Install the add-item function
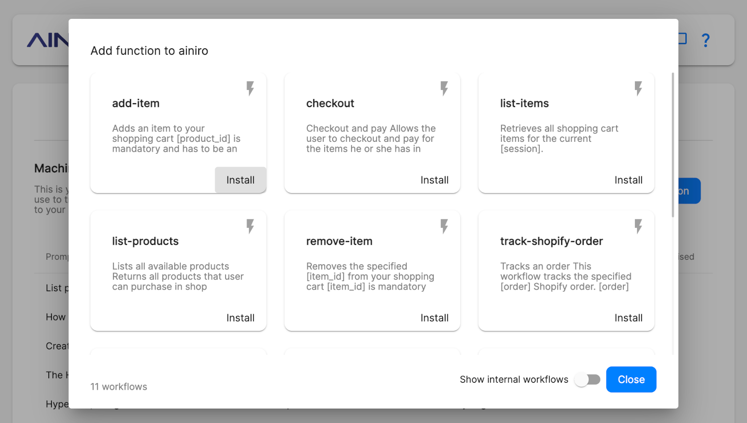This screenshot has height=423, width=747. click(x=241, y=180)
